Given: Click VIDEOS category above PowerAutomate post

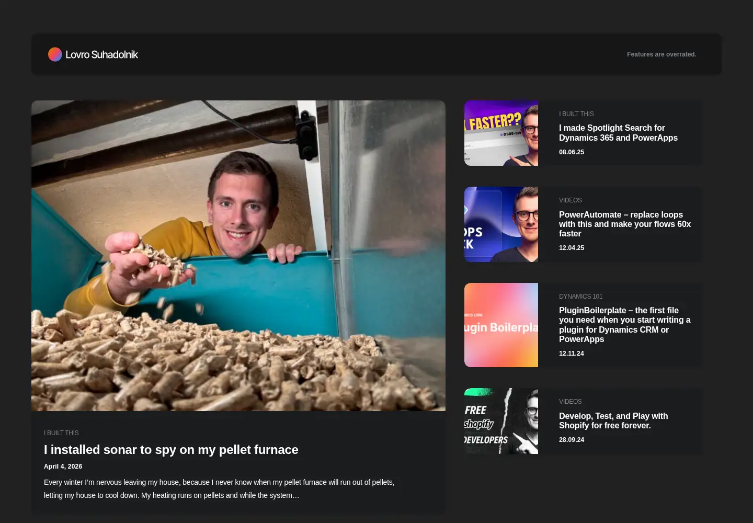Looking at the screenshot, I should [570, 200].
